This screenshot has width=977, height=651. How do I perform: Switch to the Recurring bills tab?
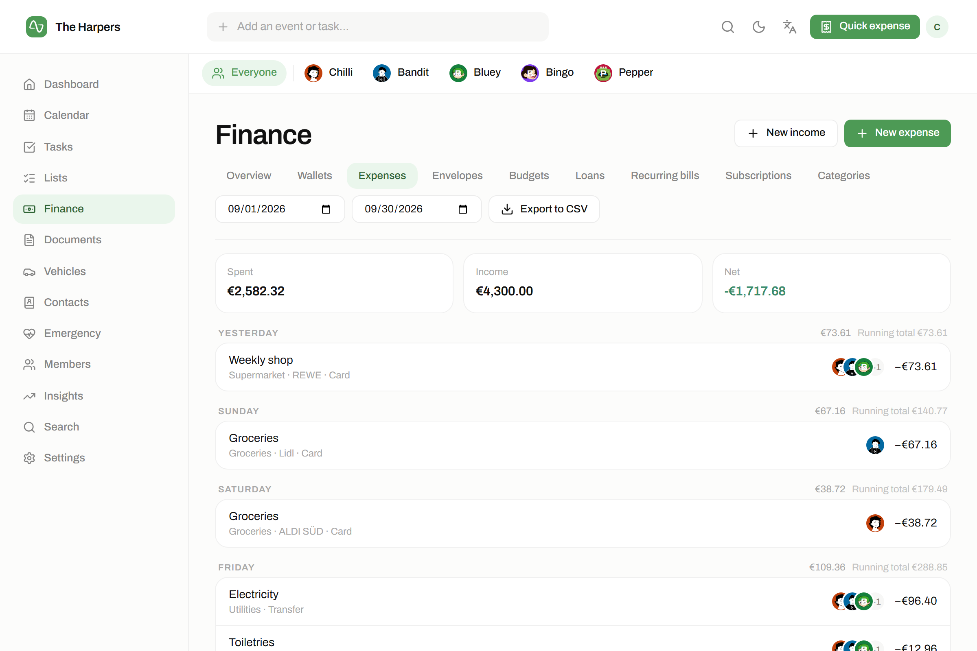point(665,176)
